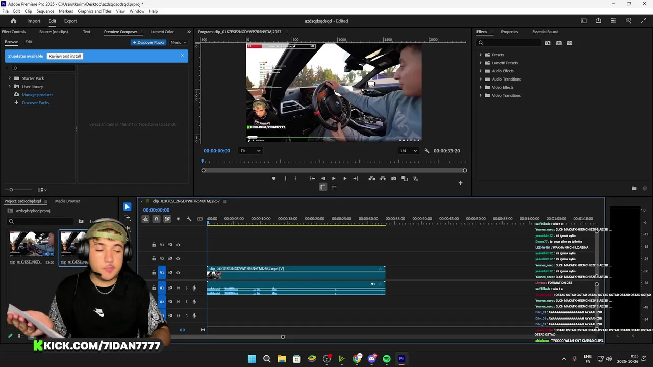
Task: Open the Workspaces icon in top bar
Action: pos(584,21)
